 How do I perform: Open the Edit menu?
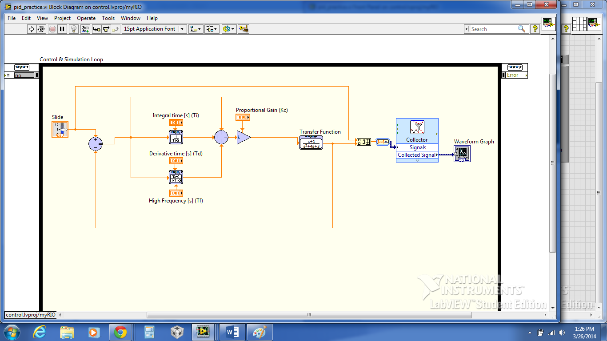[x=26, y=18]
